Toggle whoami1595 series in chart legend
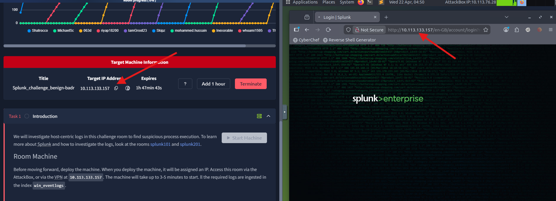The width and height of the screenshot is (556, 201). (250, 31)
